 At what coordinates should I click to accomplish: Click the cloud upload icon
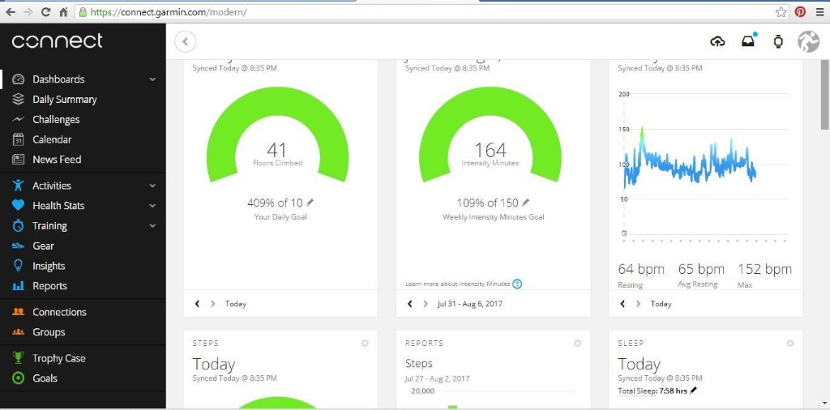point(717,41)
